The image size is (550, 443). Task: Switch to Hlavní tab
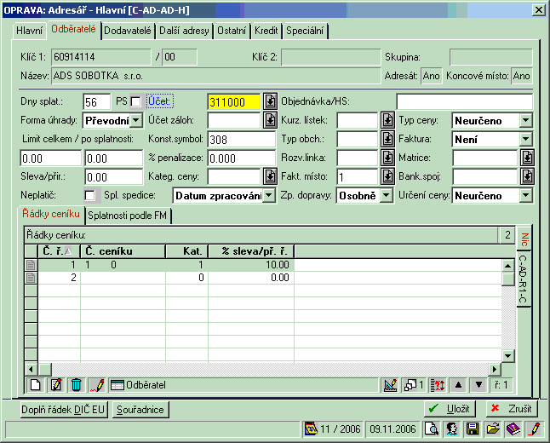coord(30,31)
